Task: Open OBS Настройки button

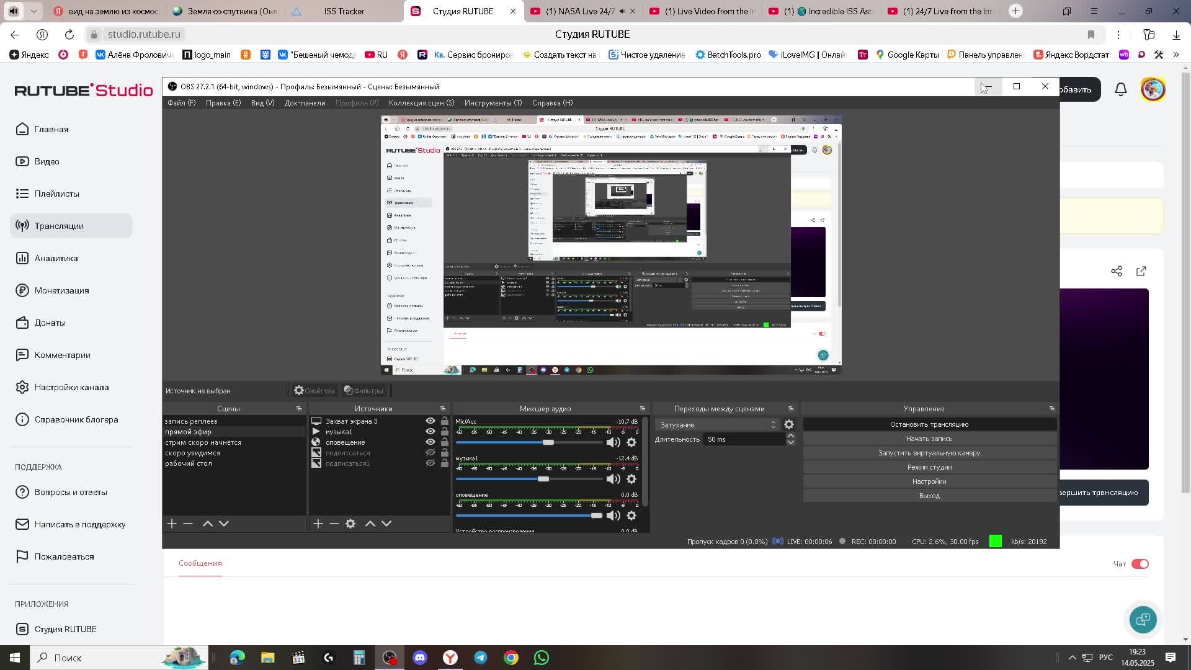Action: coord(929,481)
